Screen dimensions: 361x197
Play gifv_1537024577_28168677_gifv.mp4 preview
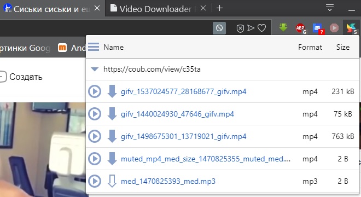point(95,91)
